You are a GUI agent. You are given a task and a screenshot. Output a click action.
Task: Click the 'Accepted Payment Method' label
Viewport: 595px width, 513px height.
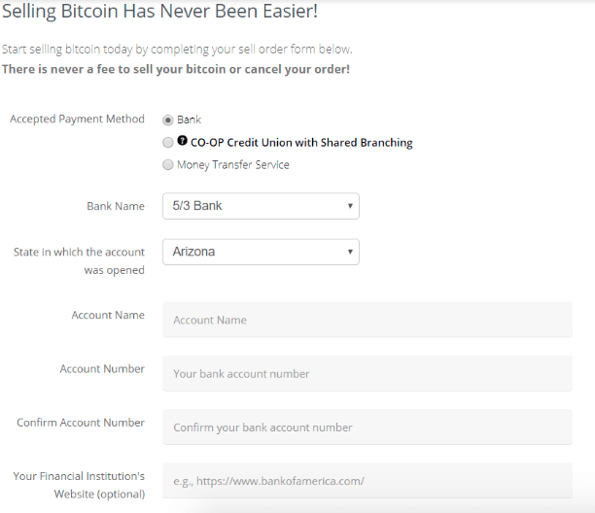tap(77, 120)
